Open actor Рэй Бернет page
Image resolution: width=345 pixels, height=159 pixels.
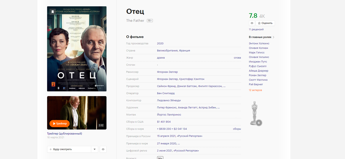(256, 85)
